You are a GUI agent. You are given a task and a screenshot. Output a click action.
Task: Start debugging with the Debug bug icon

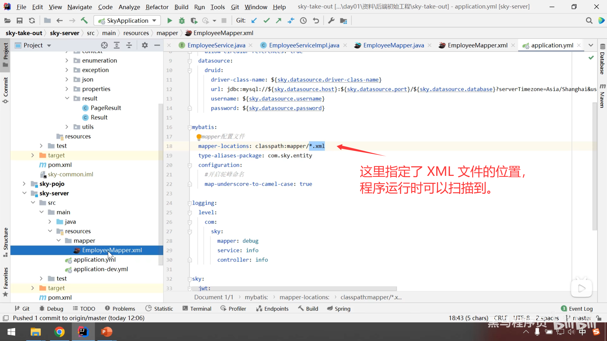(x=182, y=21)
